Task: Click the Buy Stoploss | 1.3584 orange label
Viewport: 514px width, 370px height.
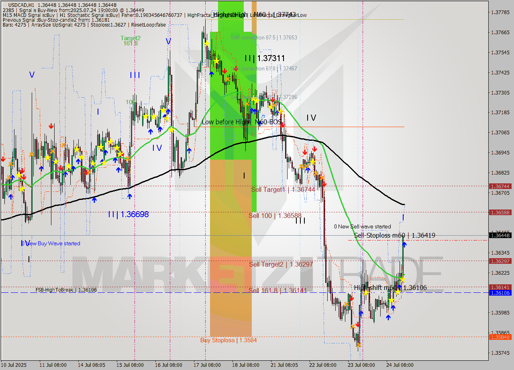Action: tap(228, 340)
